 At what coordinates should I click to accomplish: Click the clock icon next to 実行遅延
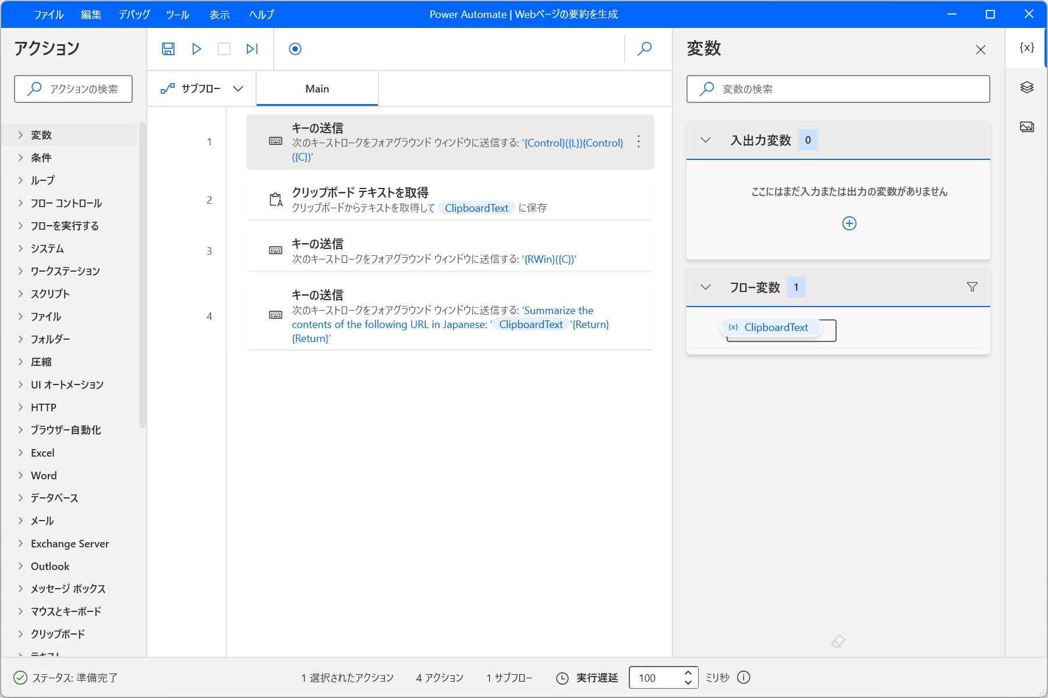tap(562, 678)
